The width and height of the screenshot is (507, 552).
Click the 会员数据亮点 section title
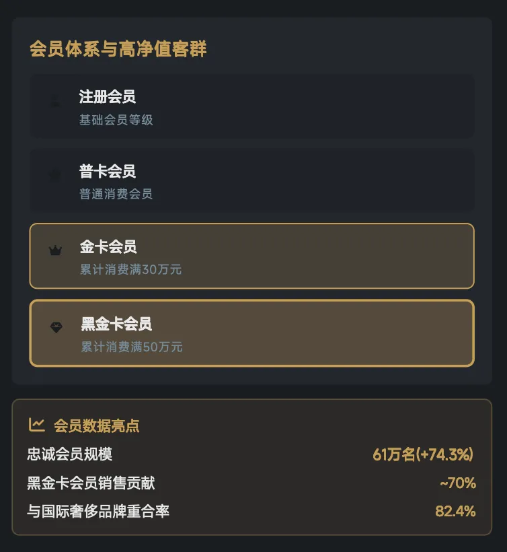[97, 426]
